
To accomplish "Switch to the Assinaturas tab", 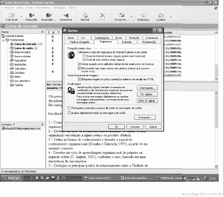I will pos(152,38).
